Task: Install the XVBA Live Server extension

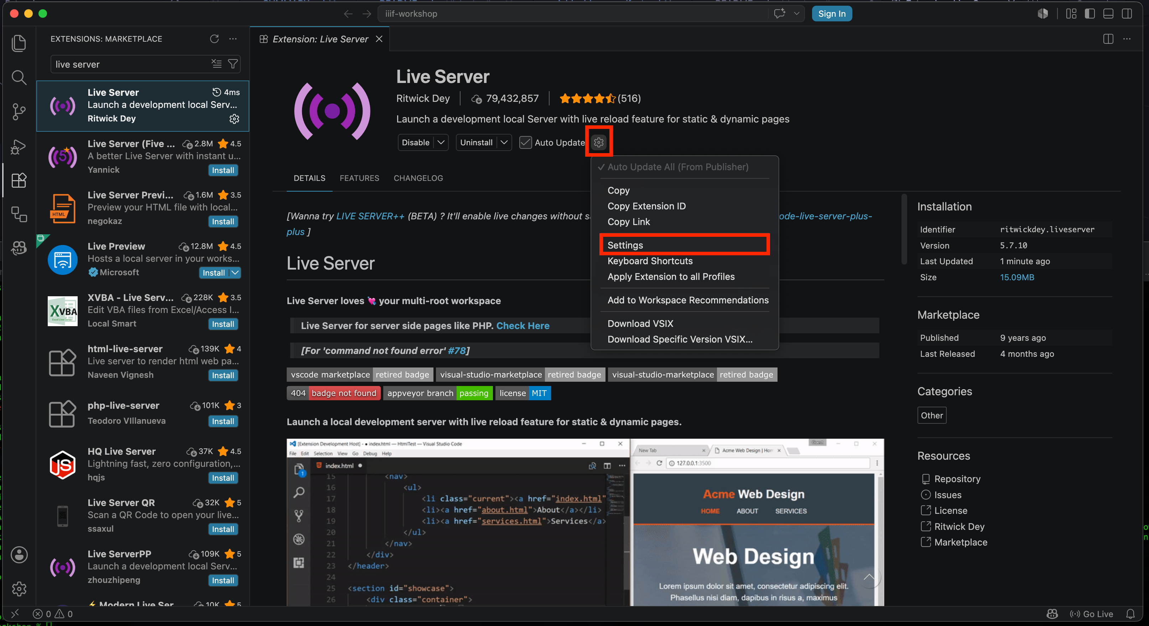Action: (223, 324)
